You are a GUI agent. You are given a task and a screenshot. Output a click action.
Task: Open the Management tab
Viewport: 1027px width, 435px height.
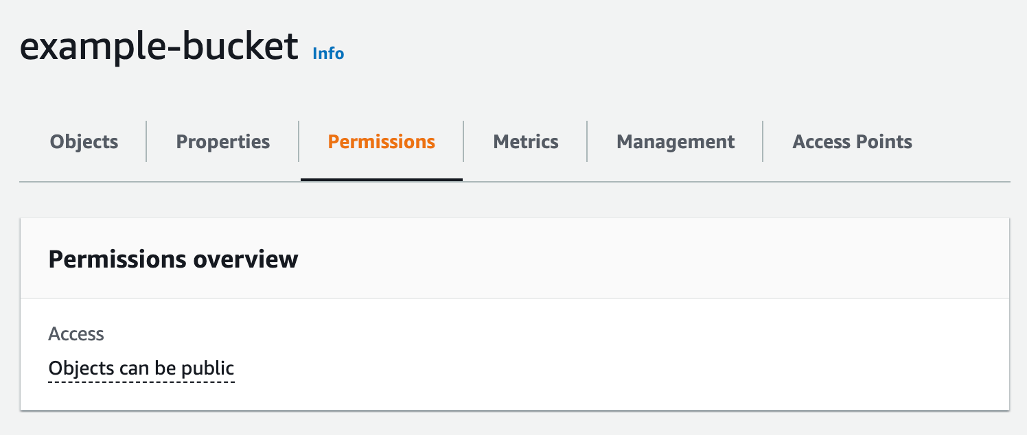coord(675,141)
